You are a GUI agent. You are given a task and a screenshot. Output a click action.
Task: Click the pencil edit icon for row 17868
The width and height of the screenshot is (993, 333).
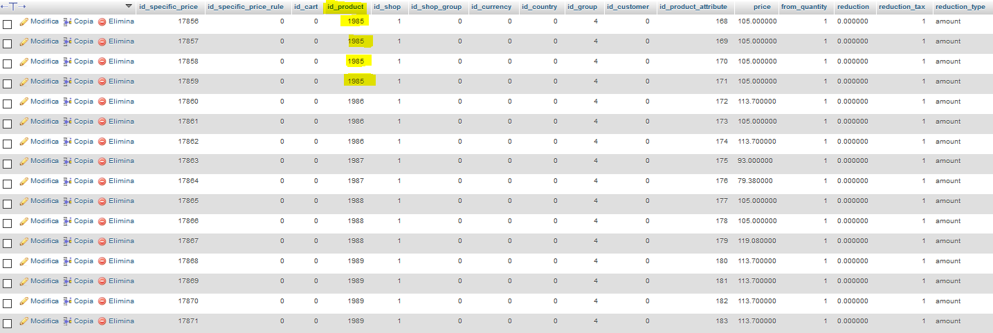(x=24, y=261)
